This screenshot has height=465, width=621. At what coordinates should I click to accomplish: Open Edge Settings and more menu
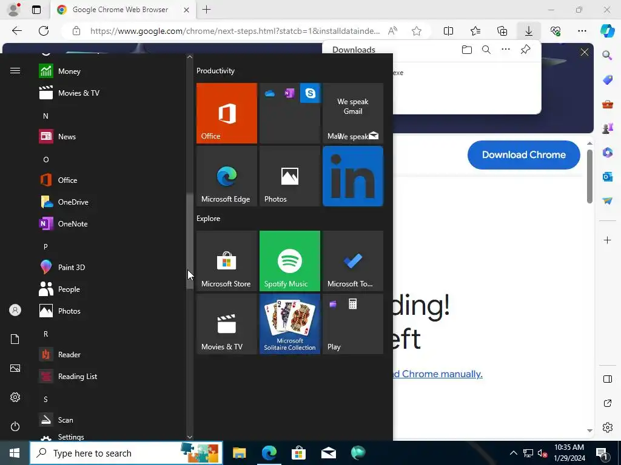582,31
